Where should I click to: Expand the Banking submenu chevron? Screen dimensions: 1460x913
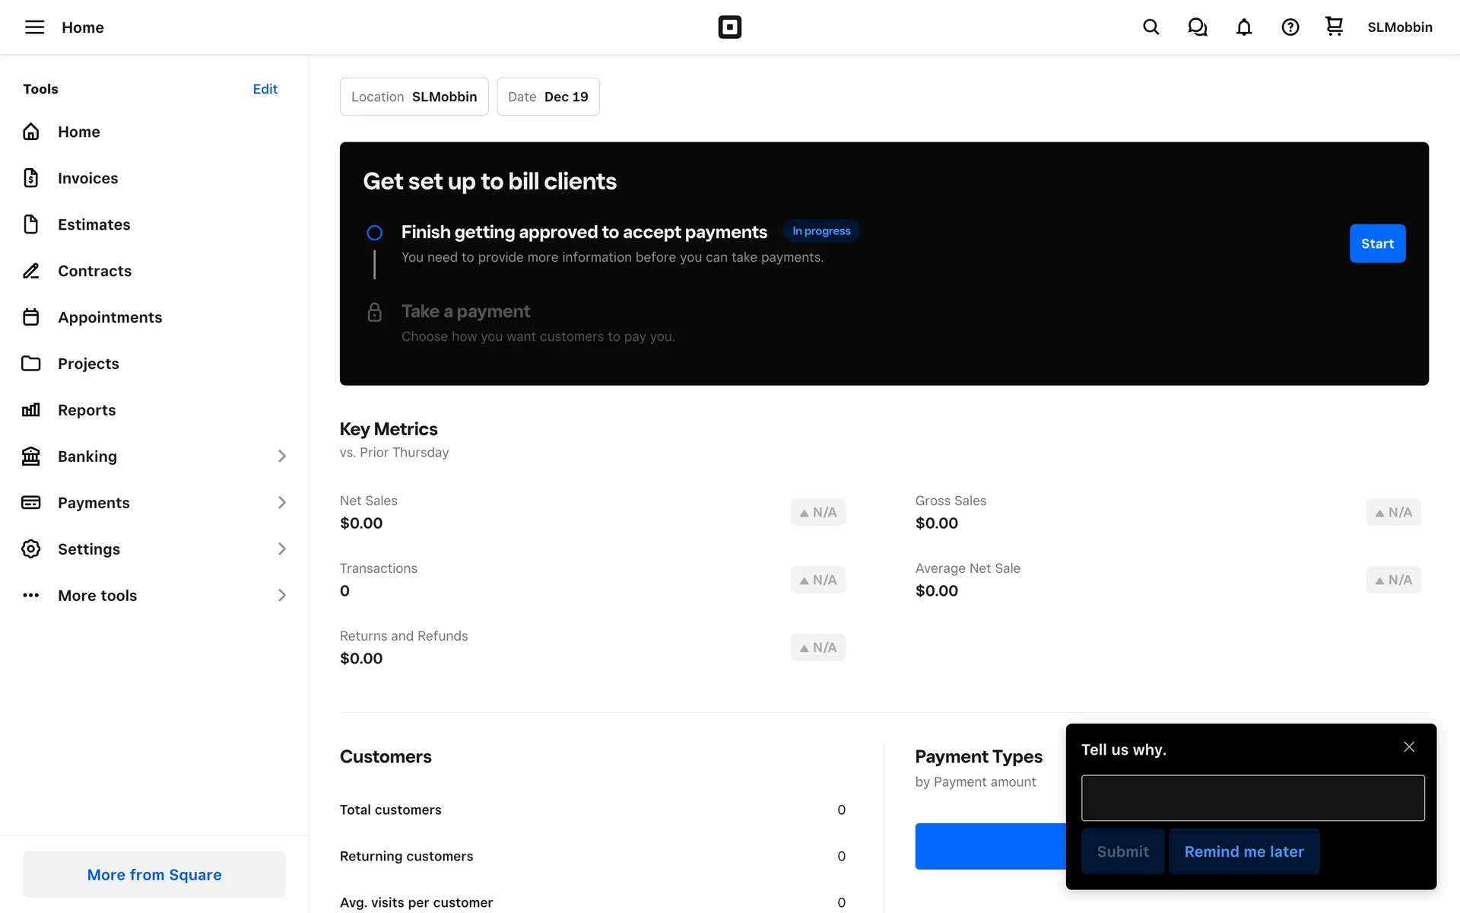[281, 456]
